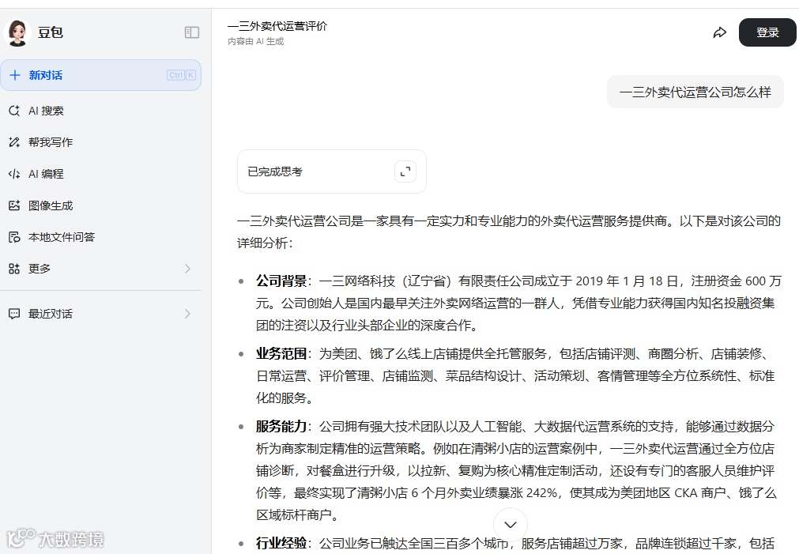Expand the 已完成思考 thinking box
Viewport: 799px width, 554px height.
point(405,171)
